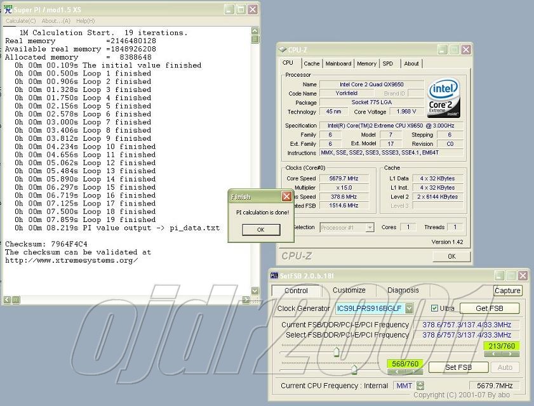Minimize the CPU-Z window
This screenshot has width=534, height=406.
point(443,50)
